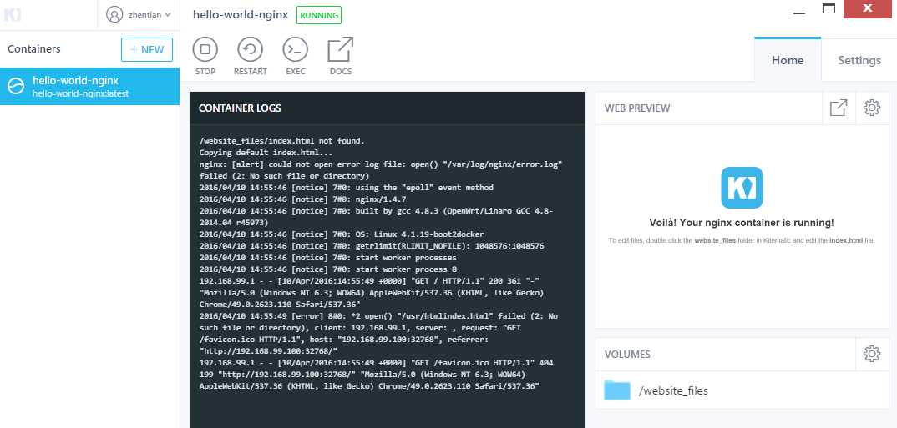Create a new container with NEW button
The height and width of the screenshot is (428, 897).
click(146, 50)
